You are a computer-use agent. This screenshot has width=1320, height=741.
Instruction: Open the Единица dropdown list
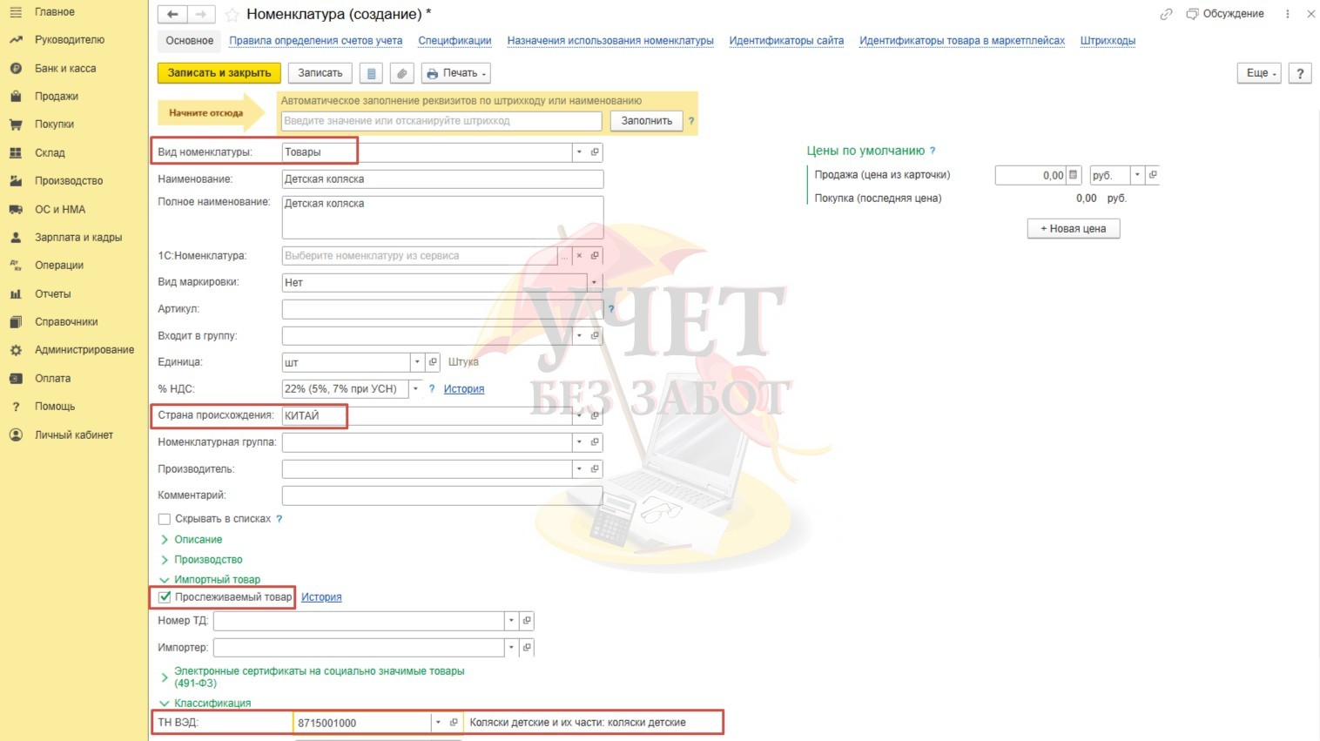416,362
